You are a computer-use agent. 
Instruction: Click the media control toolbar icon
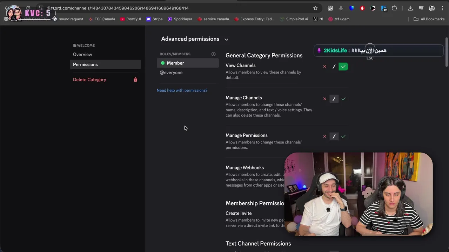(421, 8)
